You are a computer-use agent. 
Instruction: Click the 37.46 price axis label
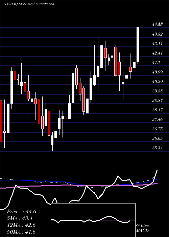tap(158, 120)
